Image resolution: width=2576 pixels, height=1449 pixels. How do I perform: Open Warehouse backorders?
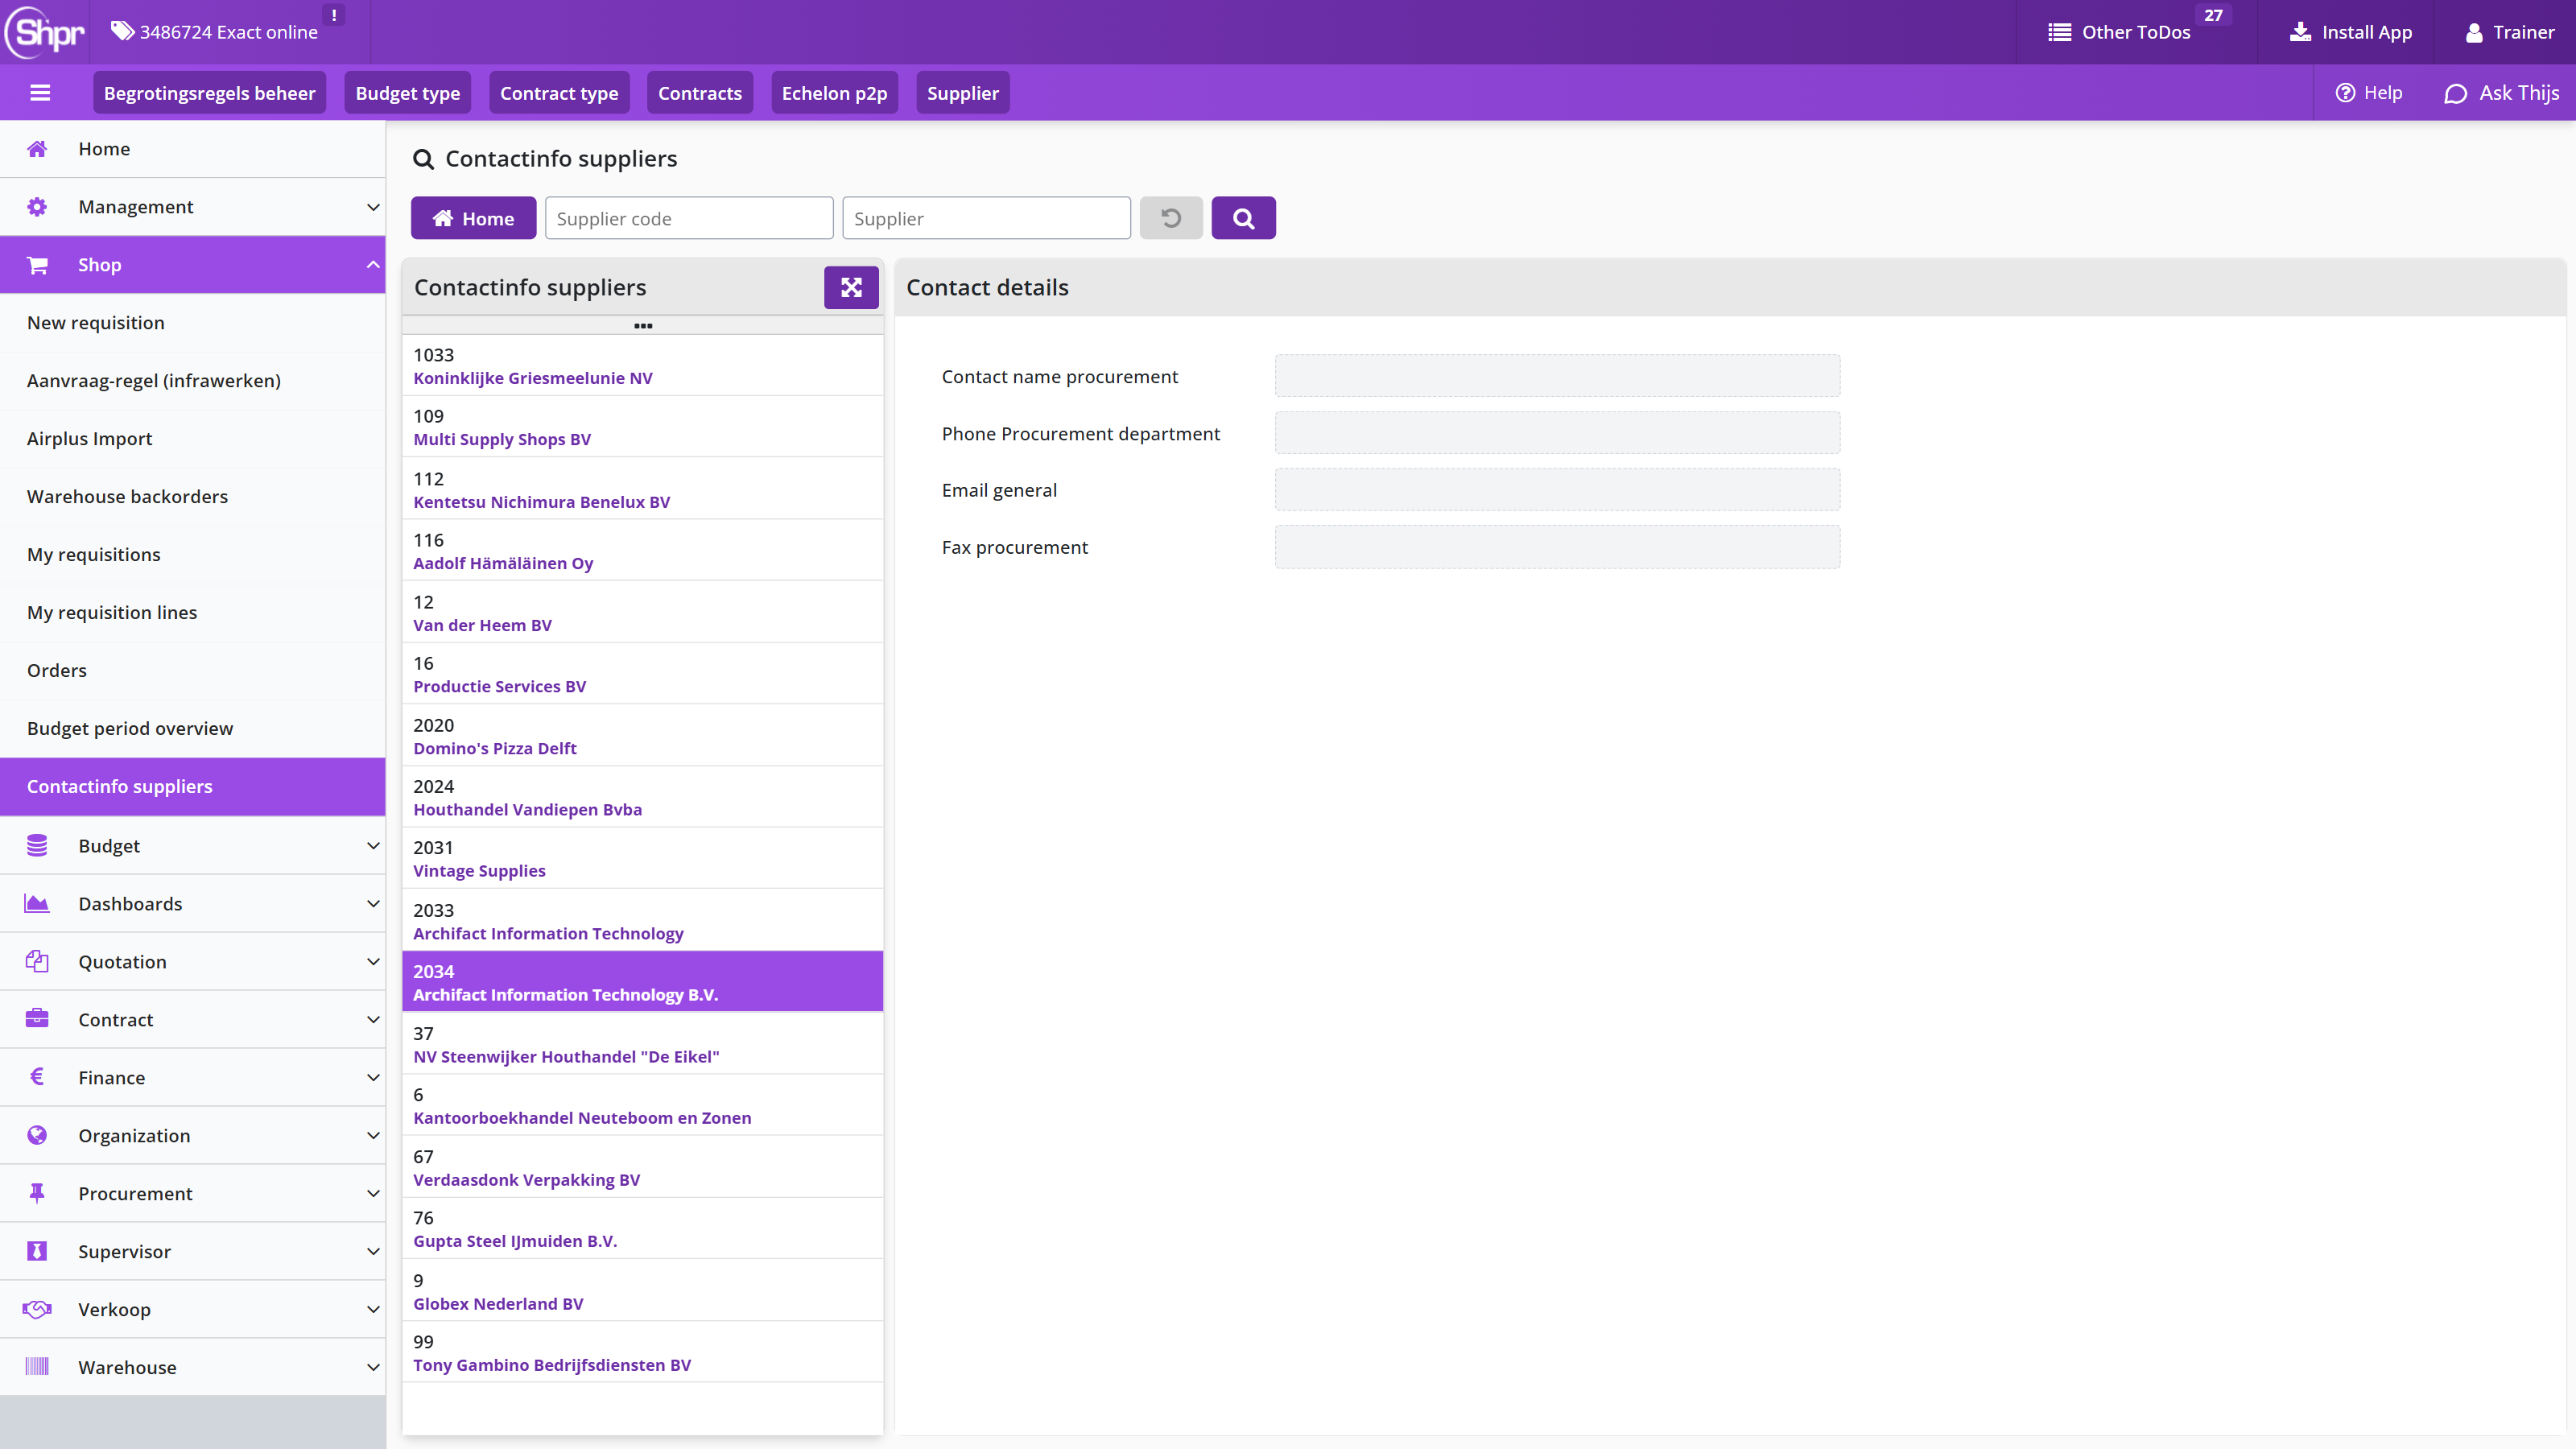pyautogui.click(x=192, y=497)
